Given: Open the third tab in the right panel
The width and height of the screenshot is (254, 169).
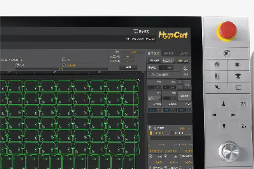Looking at the screenshot, I should tap(183, 53).
